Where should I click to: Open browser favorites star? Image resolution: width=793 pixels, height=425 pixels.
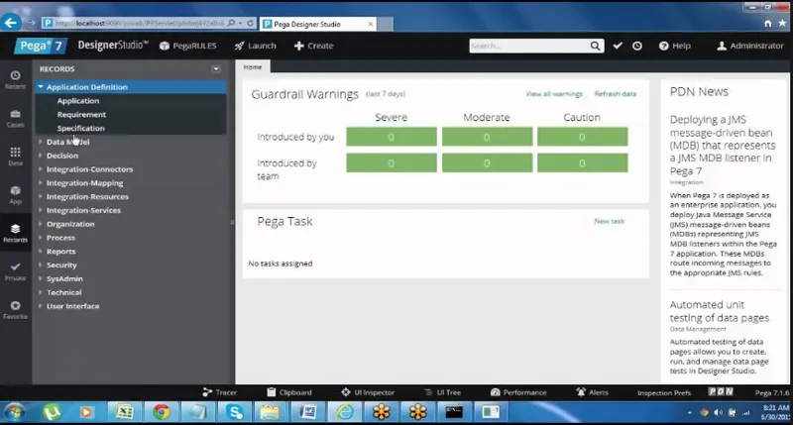coord(782,23)
